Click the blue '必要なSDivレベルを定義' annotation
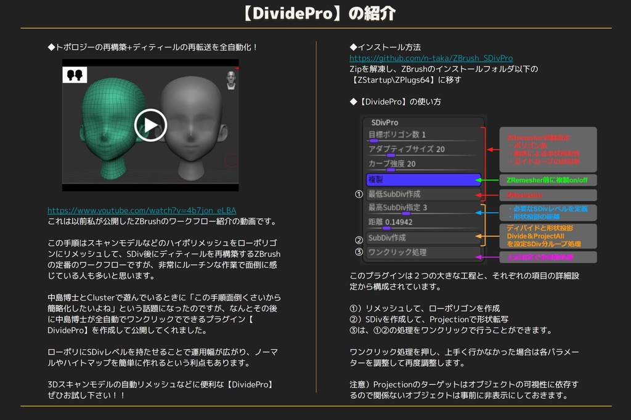The height and width of the screenshot is (420, 631). (548, 209)
